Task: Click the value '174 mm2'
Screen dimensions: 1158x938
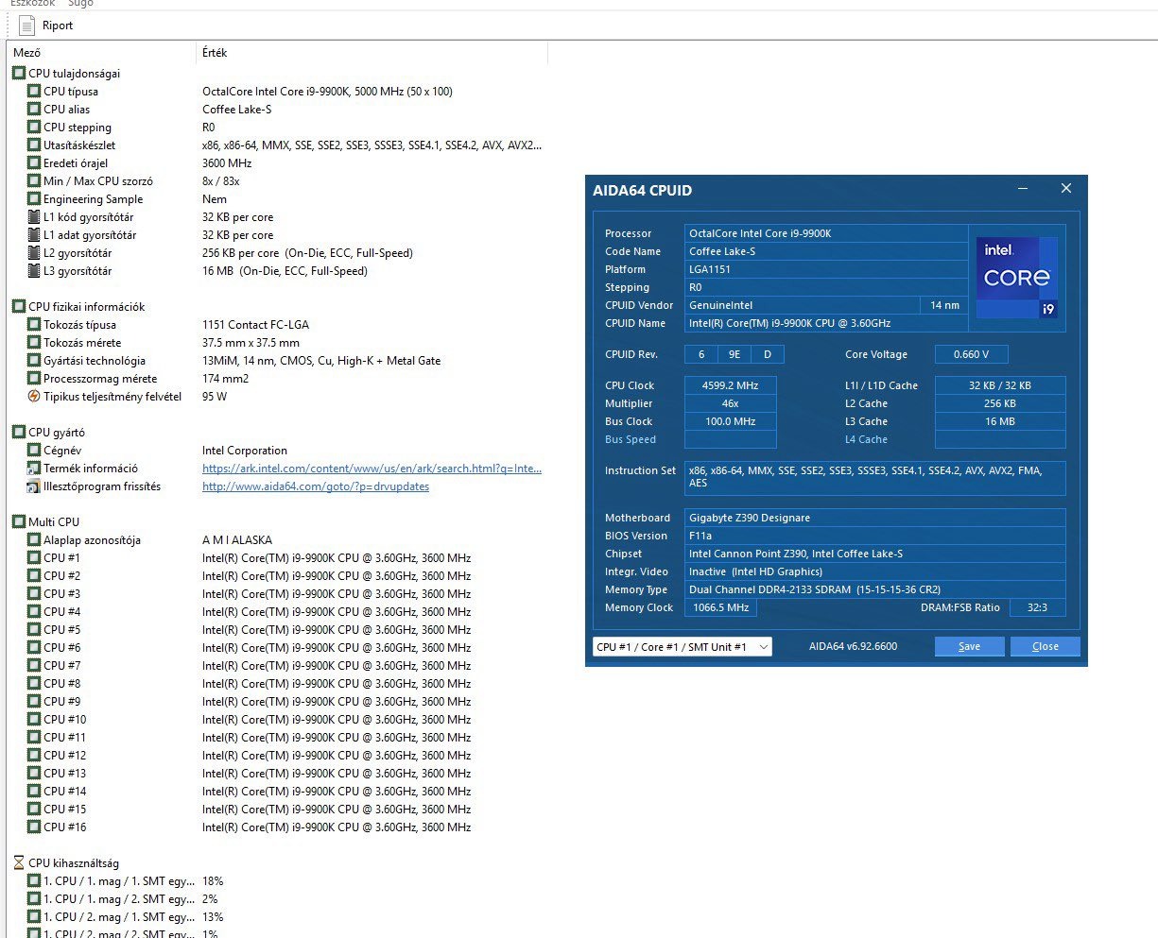Action: 225,378
